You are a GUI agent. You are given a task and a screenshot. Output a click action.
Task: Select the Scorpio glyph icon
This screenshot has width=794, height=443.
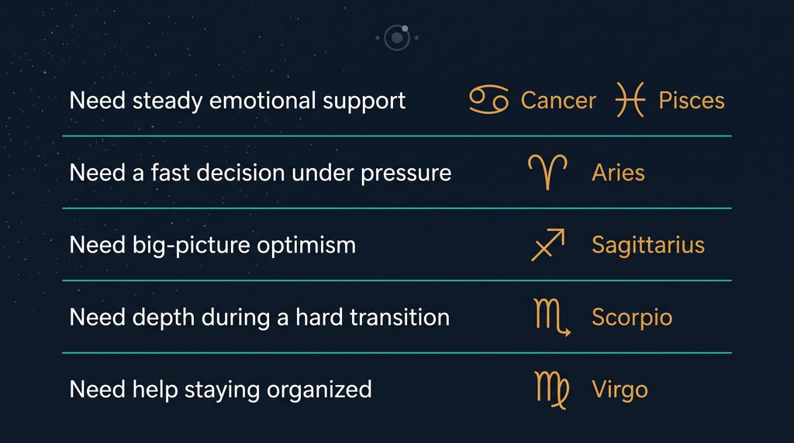pos(552,317)
